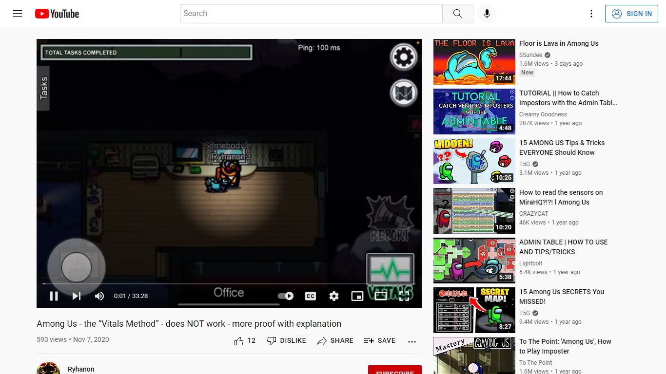Click the 0:01 / 33:28 time display

point(131,296)
